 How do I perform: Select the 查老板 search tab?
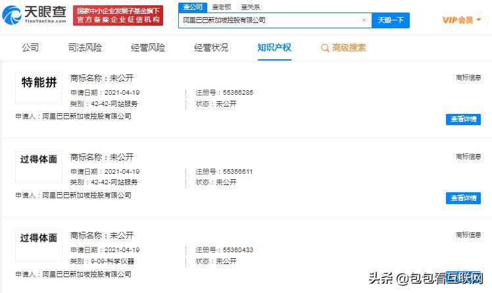[222, 7]
